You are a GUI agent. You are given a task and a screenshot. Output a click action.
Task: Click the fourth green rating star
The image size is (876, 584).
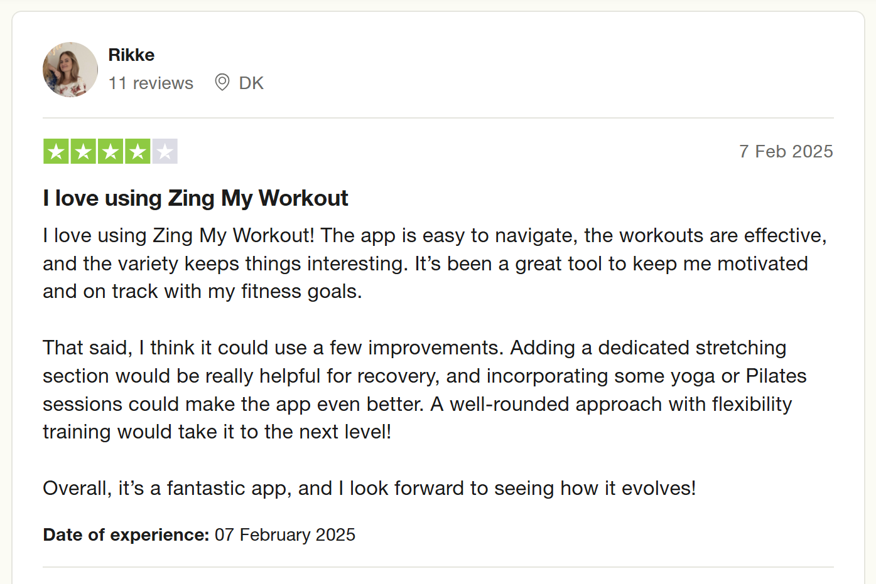coord(138,151)
